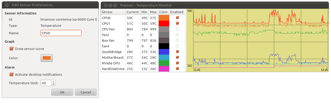The width and height of the screenshot is (331, 103).
Task: Click the pane divider handle beside table
Action: [186, 40]
